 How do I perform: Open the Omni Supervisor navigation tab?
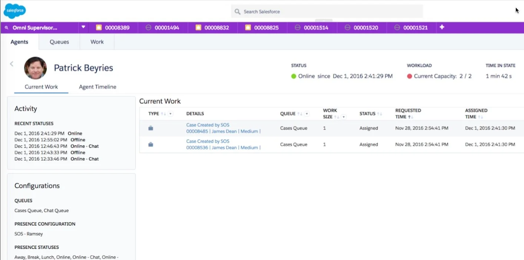tap(35, 27)
